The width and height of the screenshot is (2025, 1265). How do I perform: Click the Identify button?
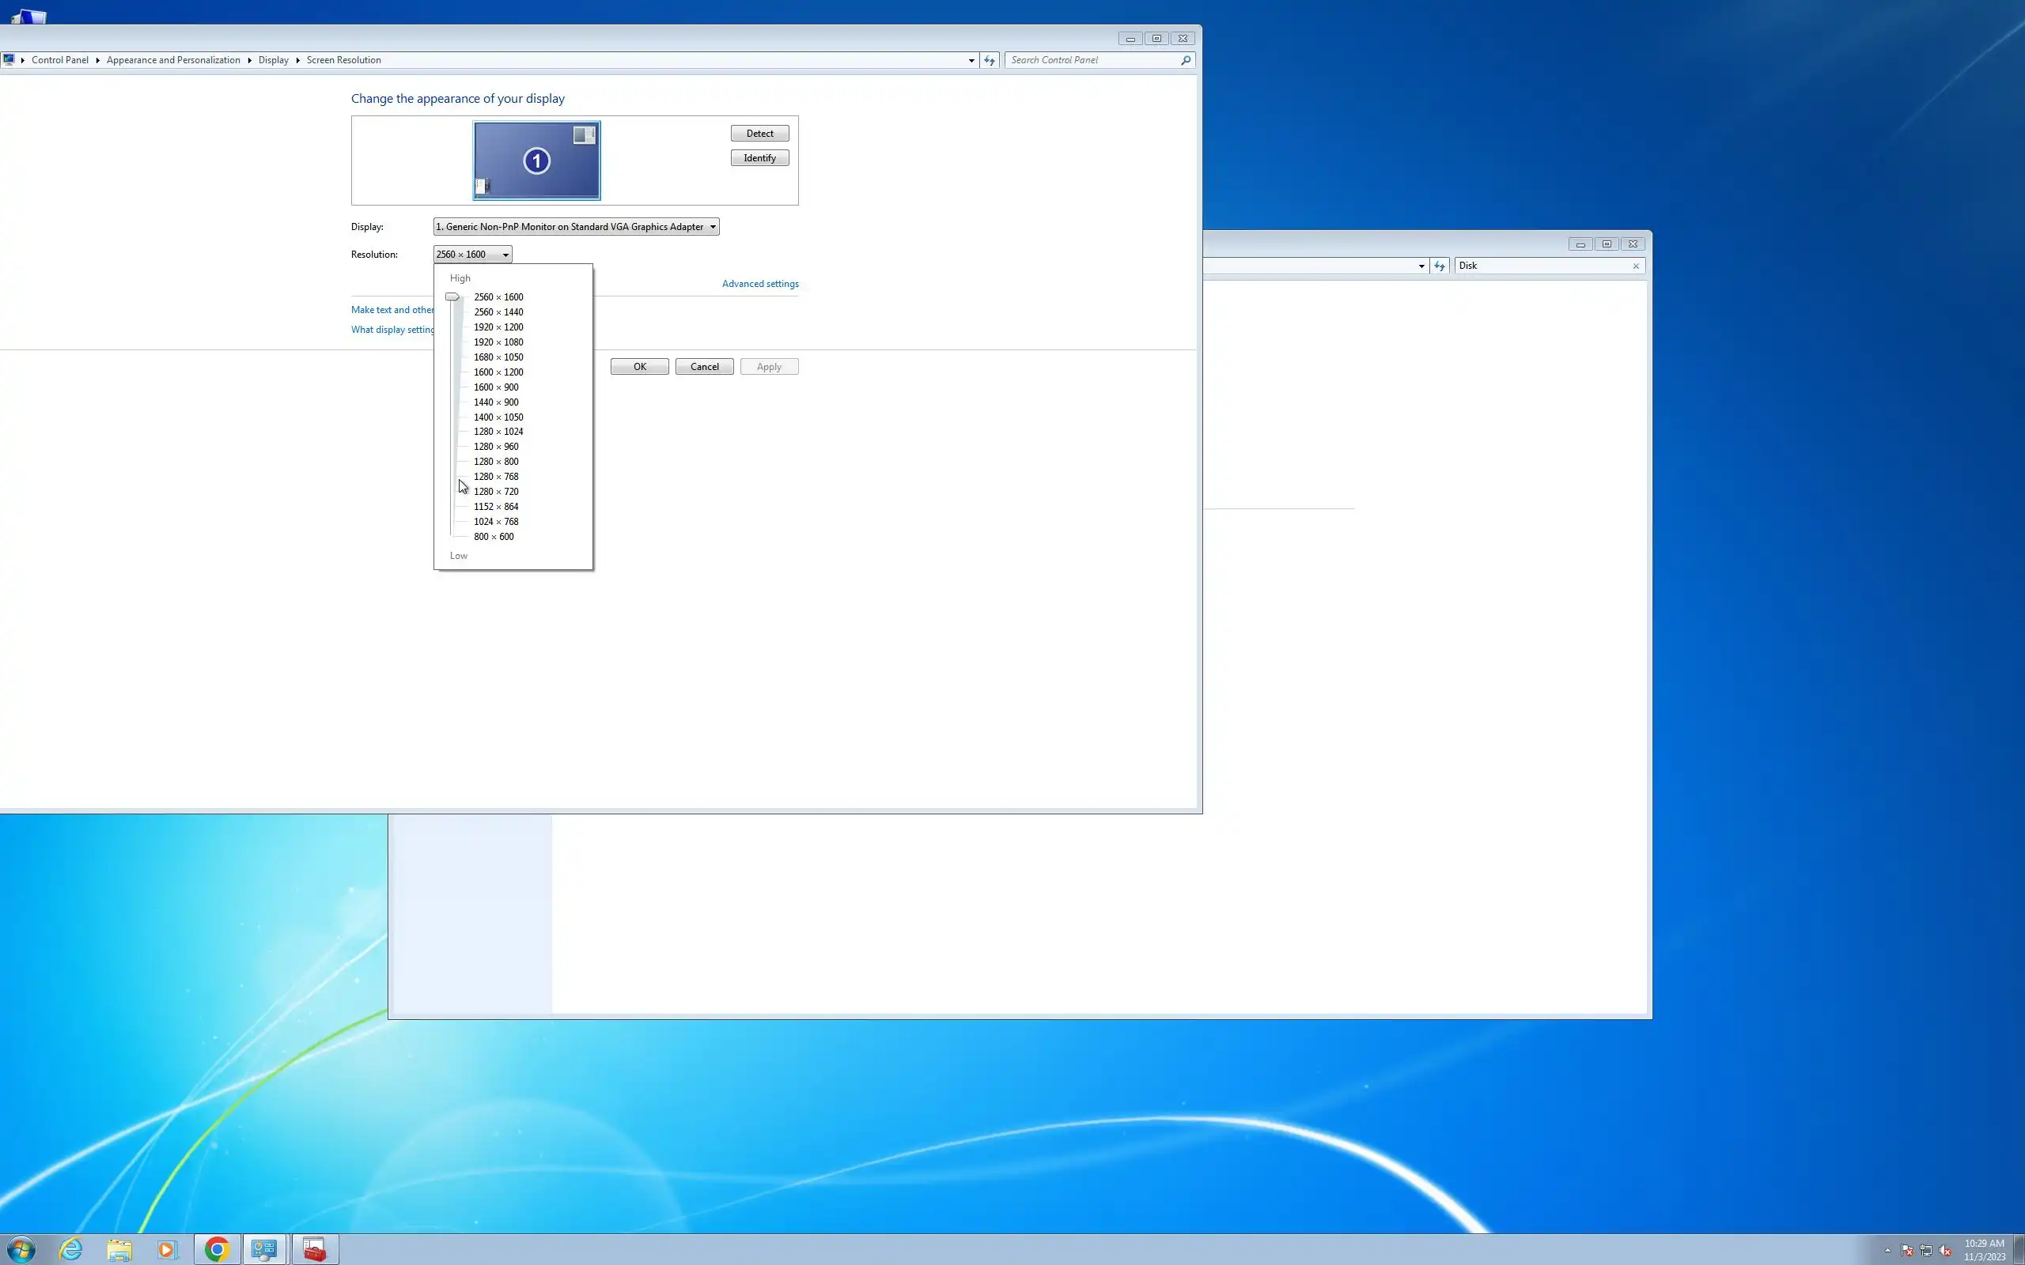[759, 158]
